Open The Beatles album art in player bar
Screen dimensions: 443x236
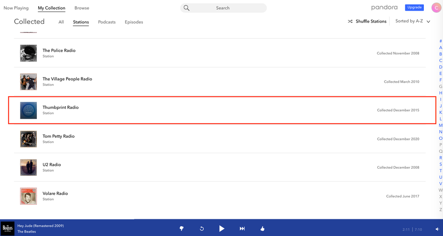(x=8, y=228)
